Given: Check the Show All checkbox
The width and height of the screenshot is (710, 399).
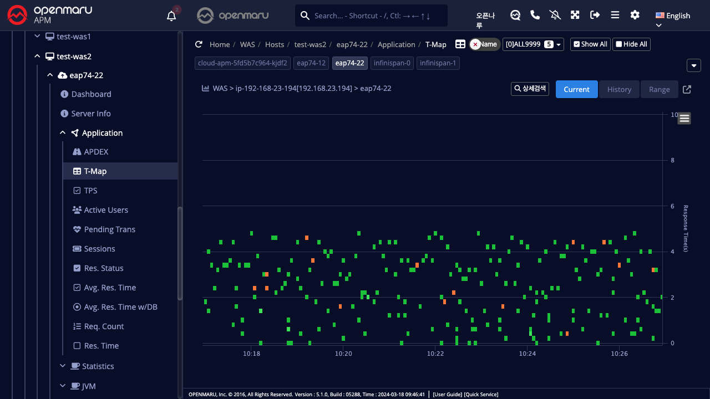Looking at the screenshot, I should point(590,44).
